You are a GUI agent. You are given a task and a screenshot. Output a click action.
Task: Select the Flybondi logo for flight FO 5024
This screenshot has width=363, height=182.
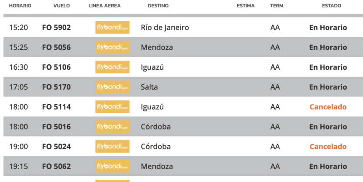point(112,147)
